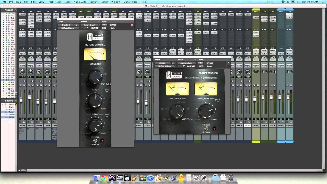Click BYPASS button in RC-Tube Channel header
This screenshot has width=327, height=184.
[113, 25]
